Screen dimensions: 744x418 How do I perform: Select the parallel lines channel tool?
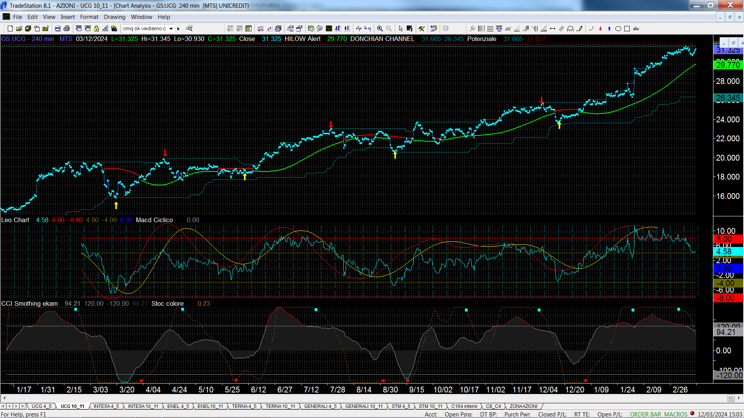click(561, 28)
